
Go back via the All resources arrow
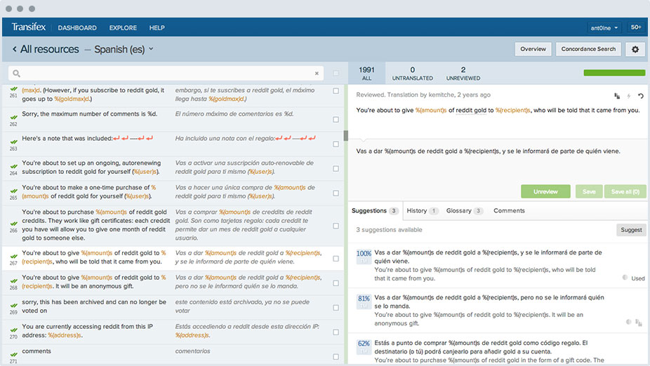click(15, 49)
